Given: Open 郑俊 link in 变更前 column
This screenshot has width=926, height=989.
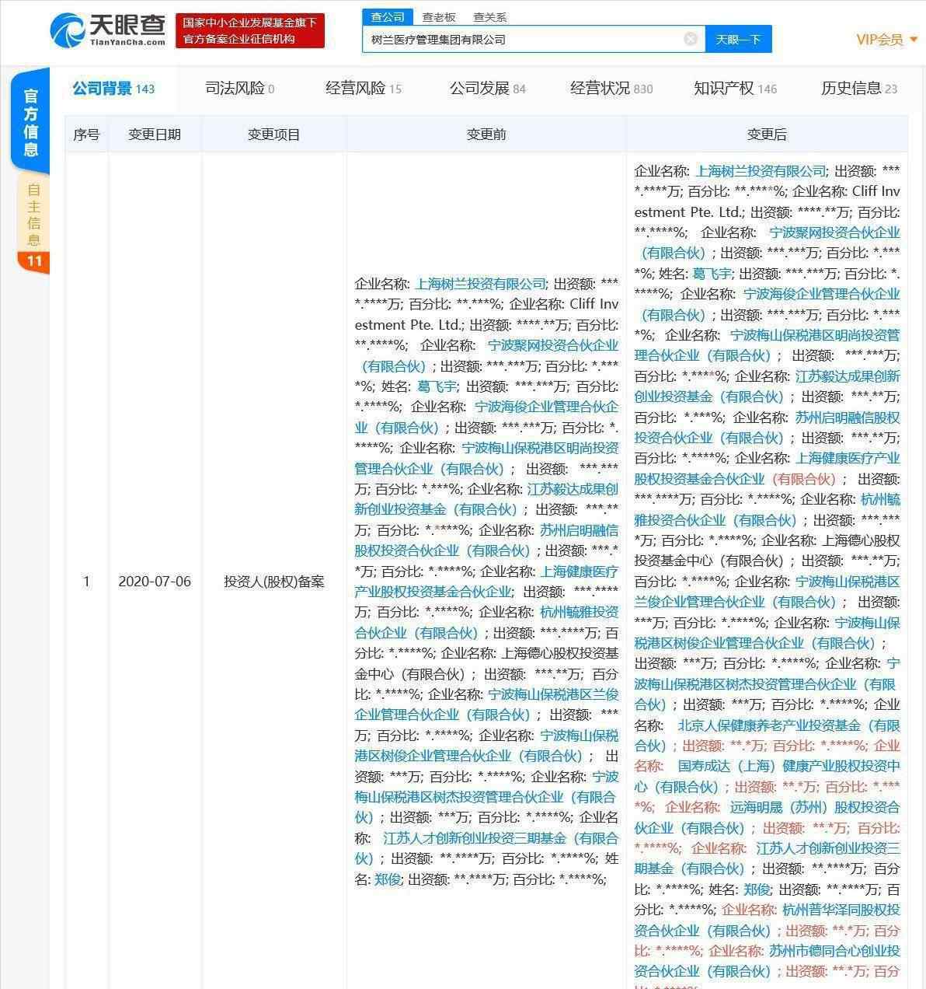Looking at the screenshot, I should (388, 879).
